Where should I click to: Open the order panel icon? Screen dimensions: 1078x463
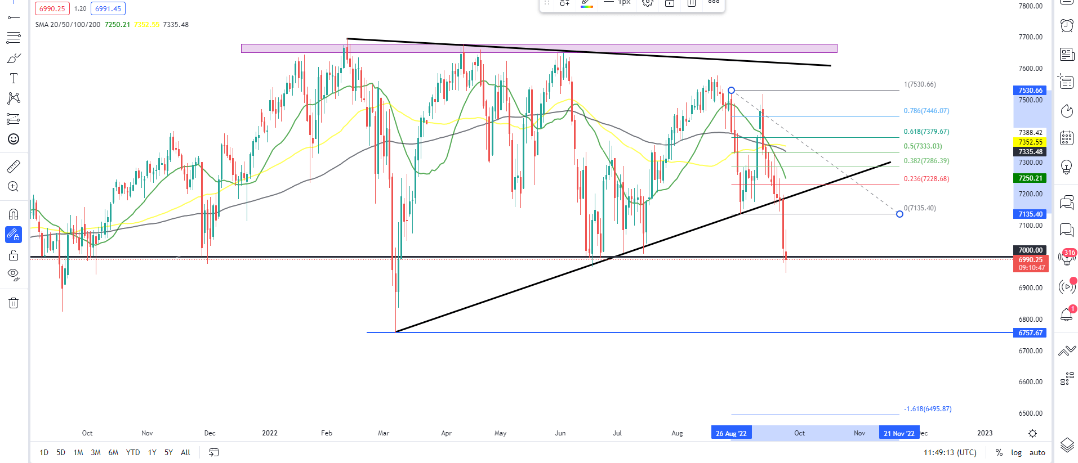1067,351
